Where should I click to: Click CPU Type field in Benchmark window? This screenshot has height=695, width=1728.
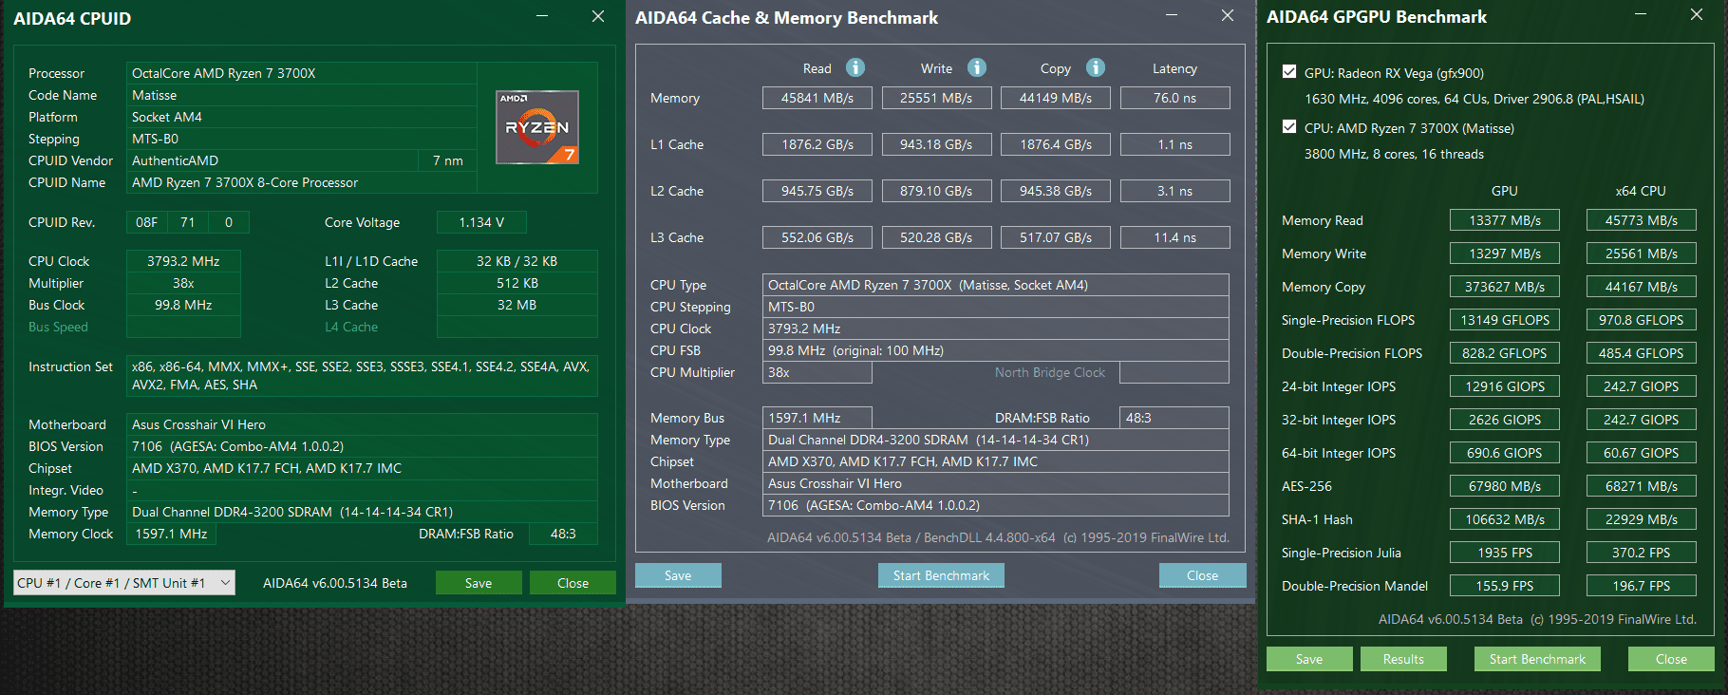tap(996, 285)
